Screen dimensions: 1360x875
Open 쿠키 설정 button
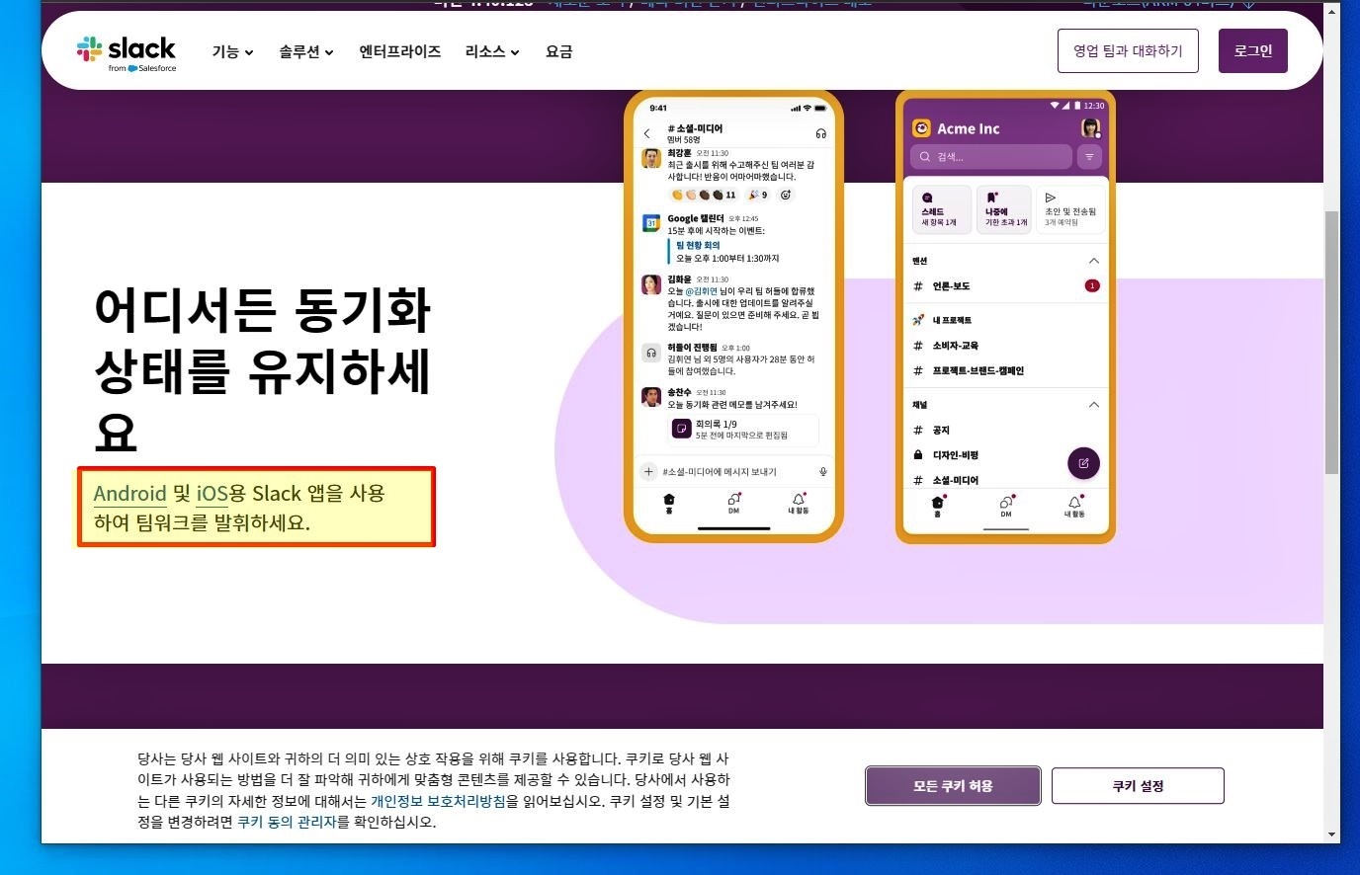coord(1138,786)
